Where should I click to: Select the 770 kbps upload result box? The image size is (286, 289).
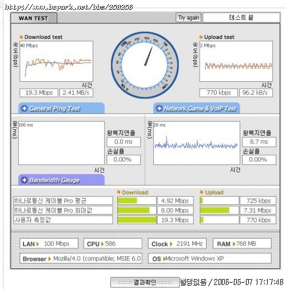pyautogui.click(x=219, y=93)
